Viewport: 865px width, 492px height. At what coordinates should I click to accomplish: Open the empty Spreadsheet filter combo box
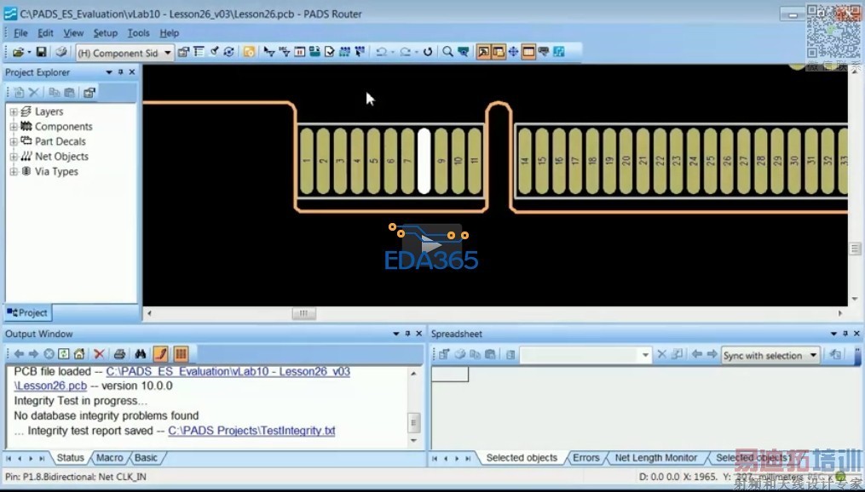(x=585, y=355)
